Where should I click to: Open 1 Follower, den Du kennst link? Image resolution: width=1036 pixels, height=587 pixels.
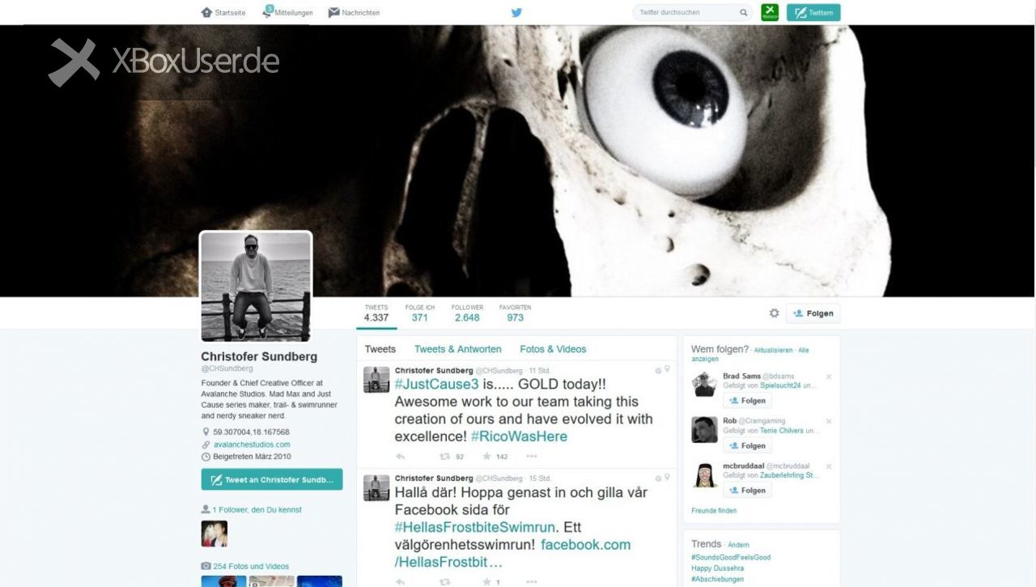pyautogui.click(x=257, y=510)
